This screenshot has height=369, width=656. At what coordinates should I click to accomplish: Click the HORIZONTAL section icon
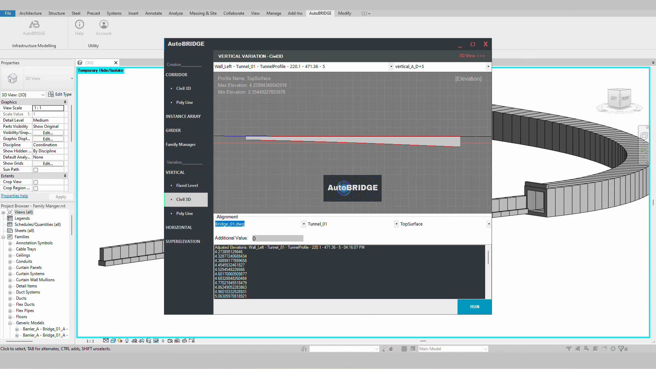(x=179, y=228)
